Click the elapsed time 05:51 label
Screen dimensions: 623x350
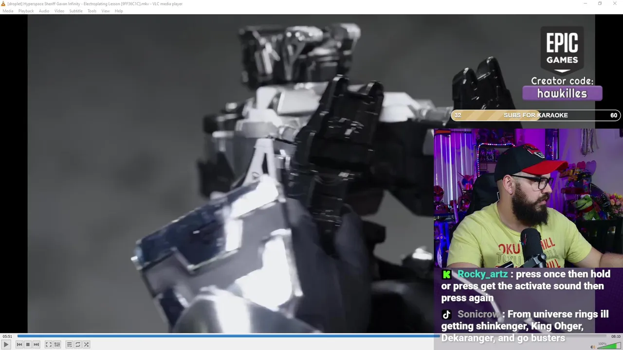(7, 336)
